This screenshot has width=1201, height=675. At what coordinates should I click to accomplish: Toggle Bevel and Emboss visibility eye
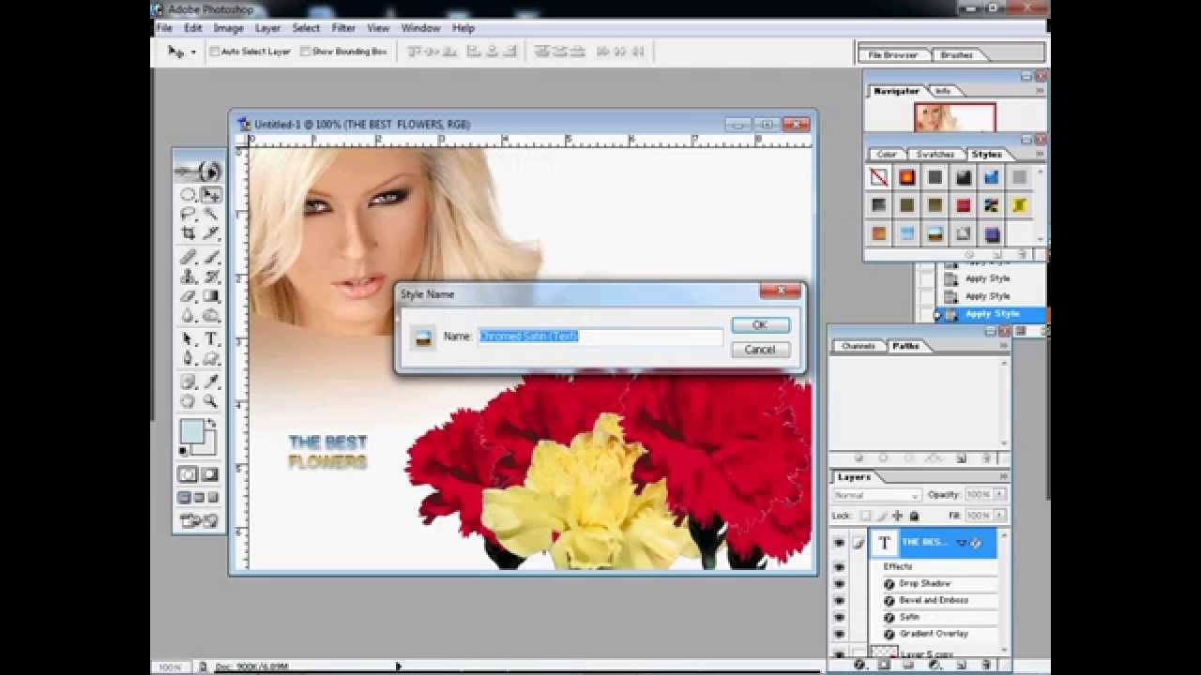(x=839, y=601)
